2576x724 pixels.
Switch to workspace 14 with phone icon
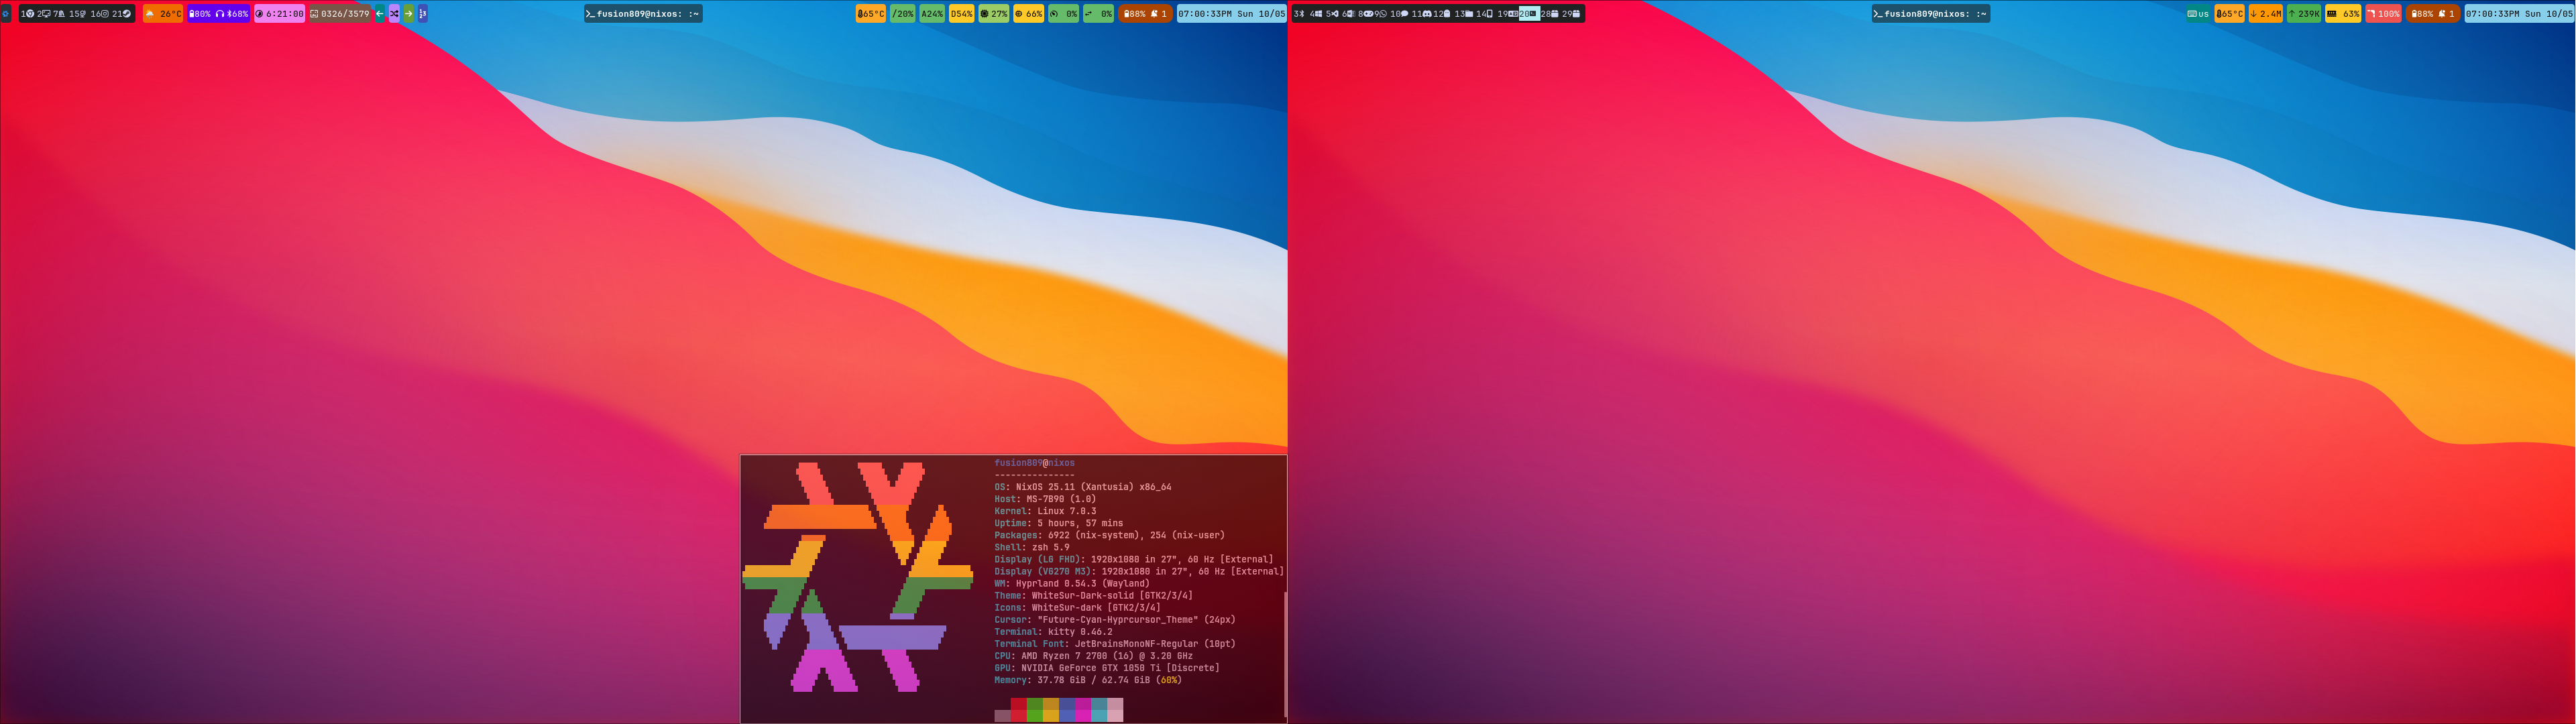coord(1485,14)
